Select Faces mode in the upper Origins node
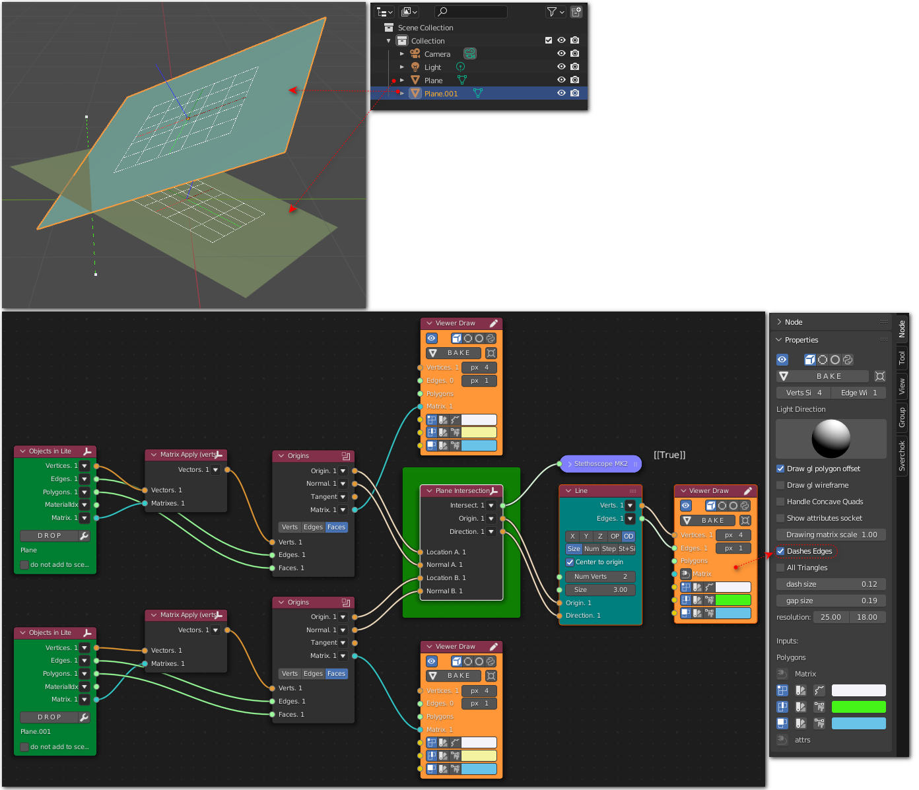This screenshot has width=919, height=790. pyautogui.click(x=336, y=527)
